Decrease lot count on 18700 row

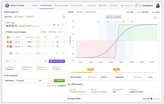click(x=42, y=46)
